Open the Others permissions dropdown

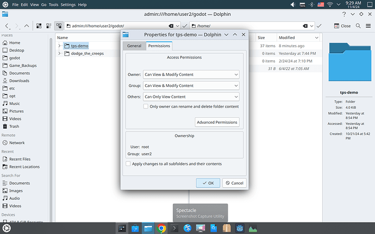point(191,97)
